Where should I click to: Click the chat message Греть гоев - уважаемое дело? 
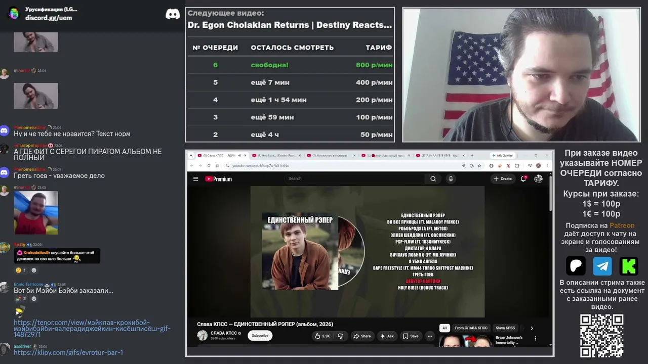click(x=59, y=176)
